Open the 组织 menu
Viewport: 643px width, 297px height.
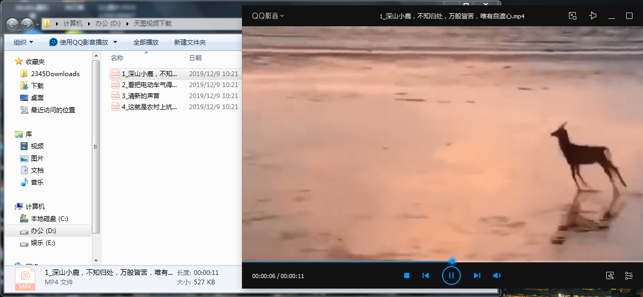pyautogui.click(x=23, y=42)
